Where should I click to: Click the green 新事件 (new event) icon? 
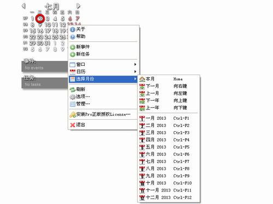(x=73, y=47)
